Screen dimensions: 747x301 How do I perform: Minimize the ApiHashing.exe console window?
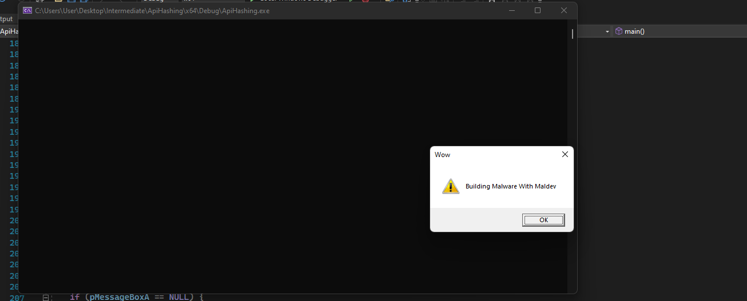[x=511, y=10]
